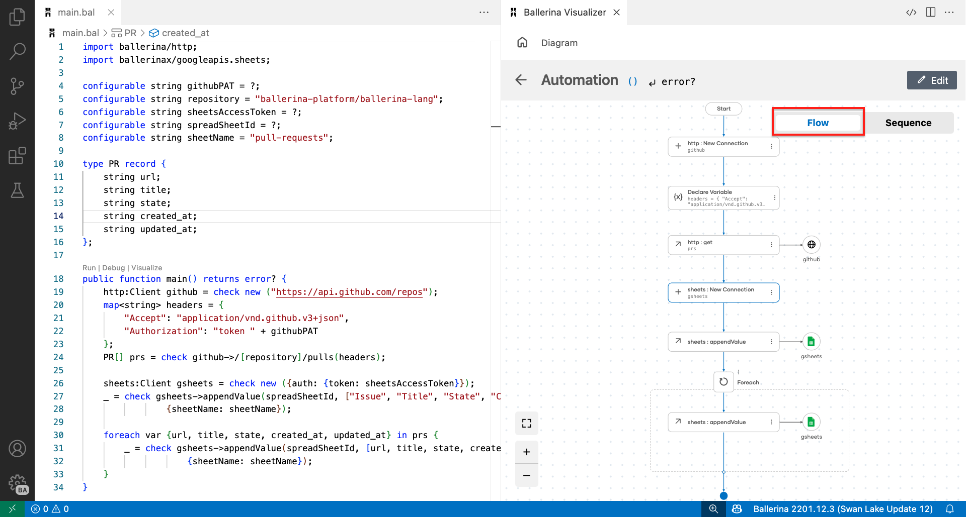Open options menu of first sheets appendValue node
966x517 pixels.
pos(771,342)
